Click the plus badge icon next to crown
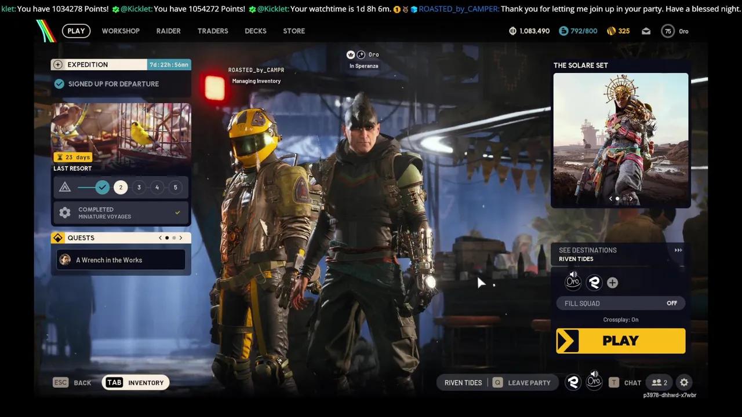 pos(361,54)
